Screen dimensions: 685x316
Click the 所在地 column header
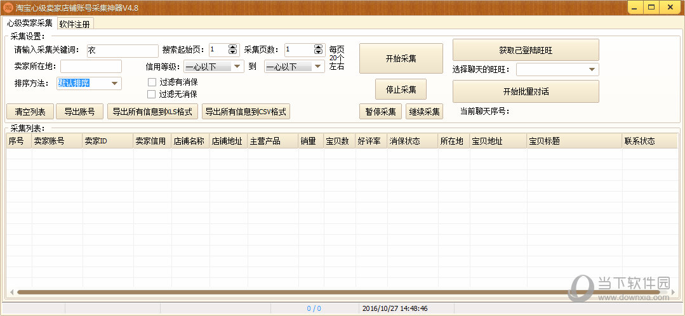[x=454, y=141]
